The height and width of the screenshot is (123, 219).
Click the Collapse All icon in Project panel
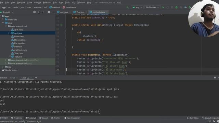point(43,12)
